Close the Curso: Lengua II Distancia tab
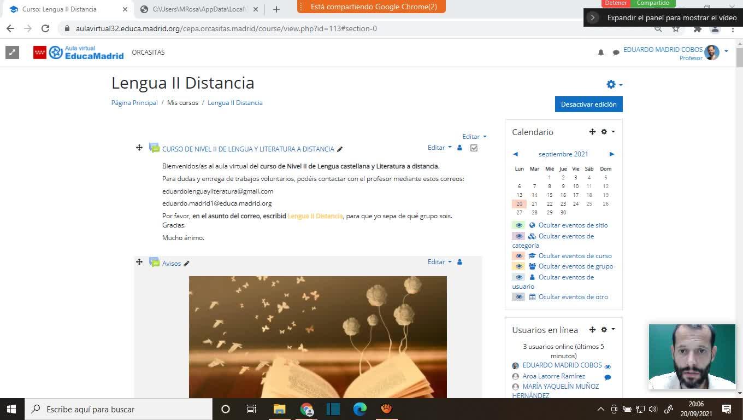The image size is (743, 420). (x=125, y=9)
